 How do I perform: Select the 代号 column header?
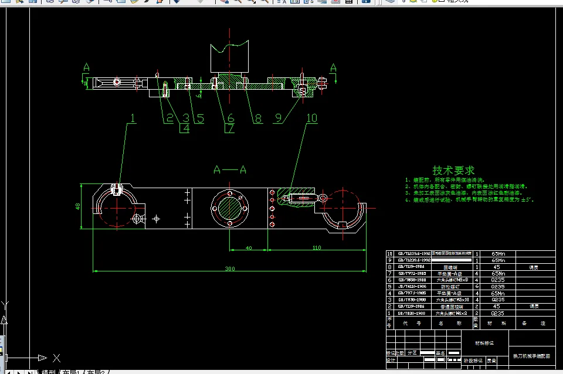pyautogui.click(x=412, y=323)
